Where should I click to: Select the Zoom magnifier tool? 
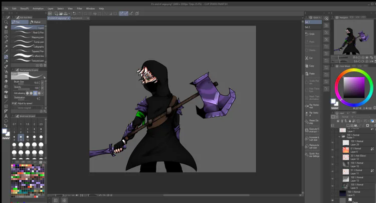click(6, 22)
